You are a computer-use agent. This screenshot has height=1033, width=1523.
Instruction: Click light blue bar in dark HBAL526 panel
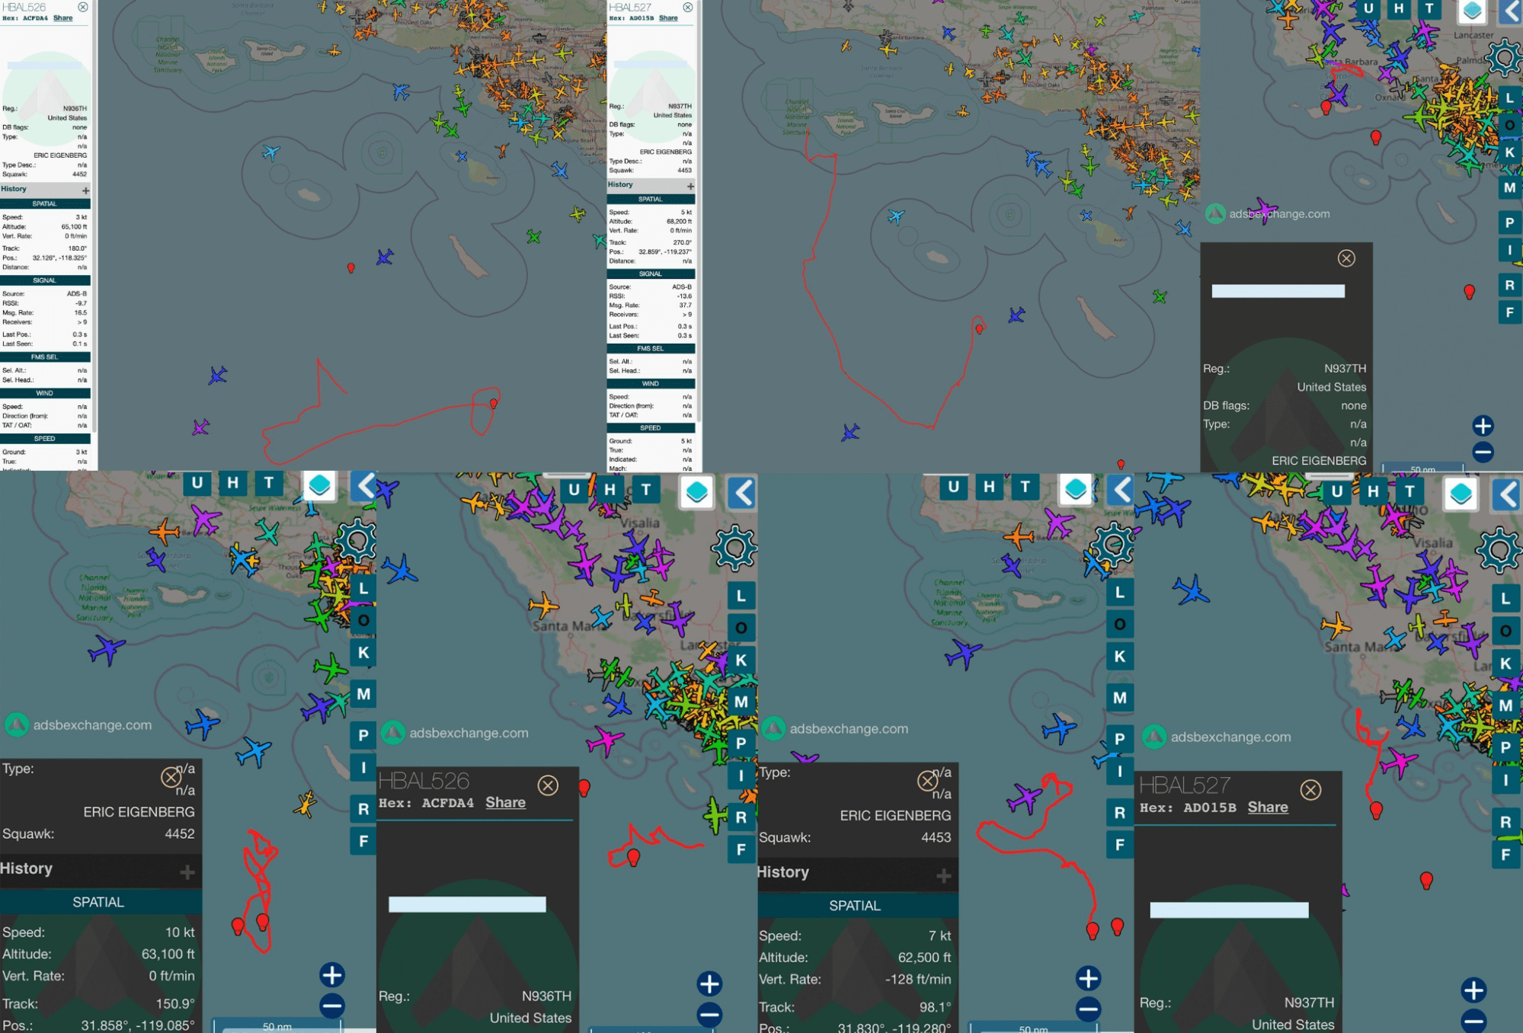click(467, 904)
